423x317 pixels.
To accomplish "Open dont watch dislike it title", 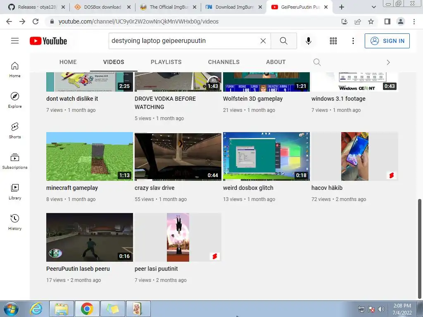I will pyautogui.click(x=72, y=99).
